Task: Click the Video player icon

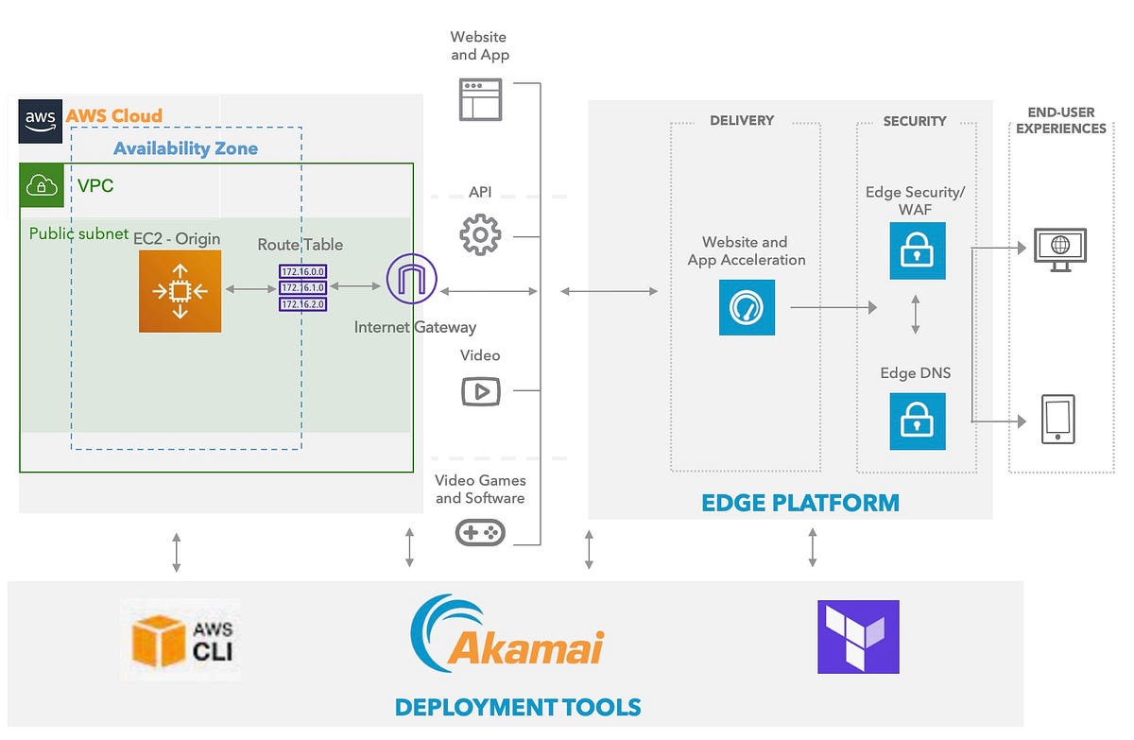Action: click(480, 390)
